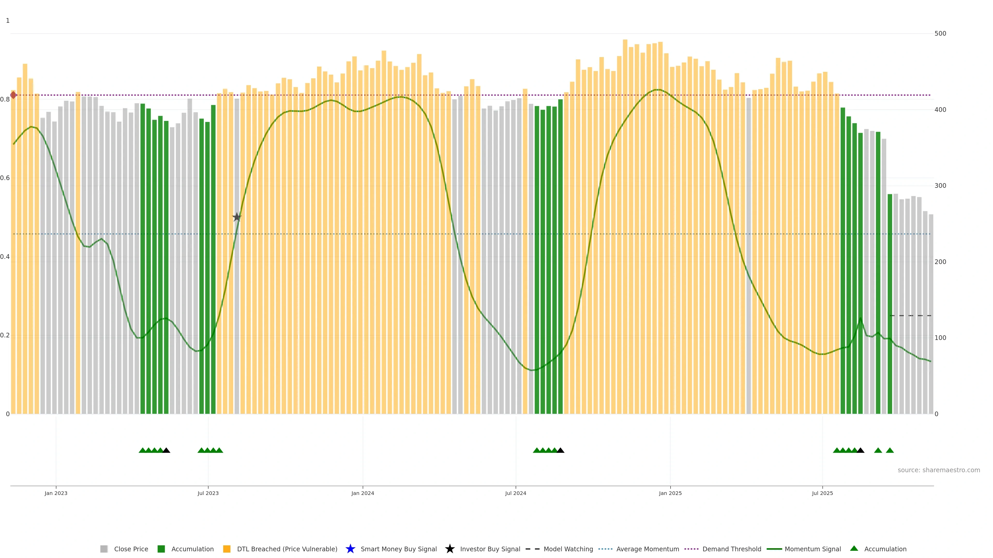
Task: Click the Investor Buy Signal star marker on the chart
Action: click(237, 217)
